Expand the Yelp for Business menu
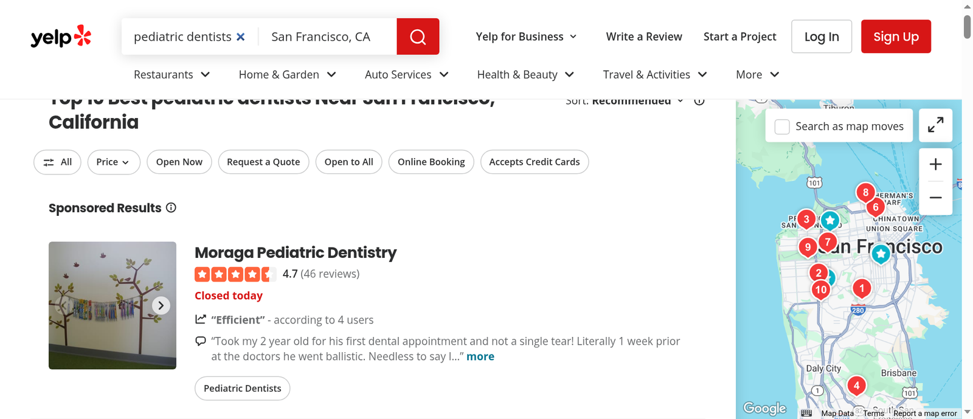This screenshot has width=973, height=419. (x=526, y=36)
